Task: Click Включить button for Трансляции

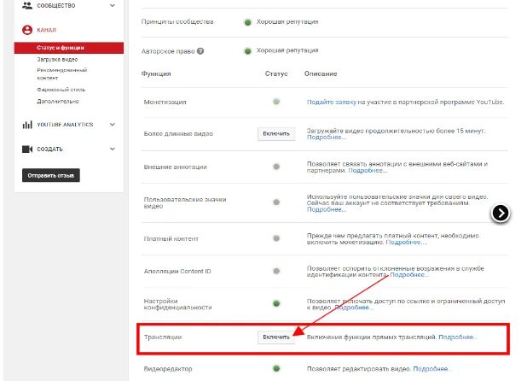Action: pyautogui.click(x=276, y=337)
